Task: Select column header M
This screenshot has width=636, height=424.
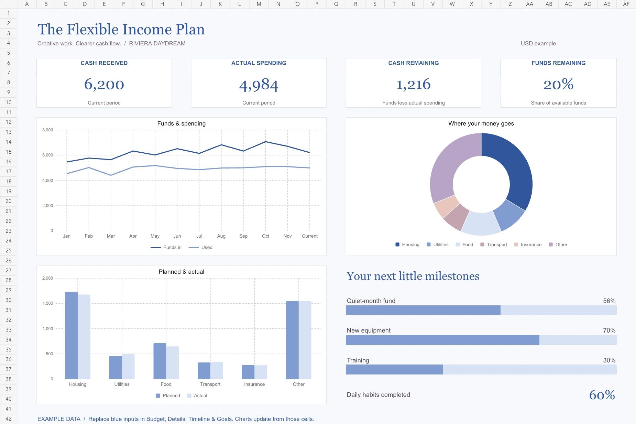Action: tap(259, 4)
